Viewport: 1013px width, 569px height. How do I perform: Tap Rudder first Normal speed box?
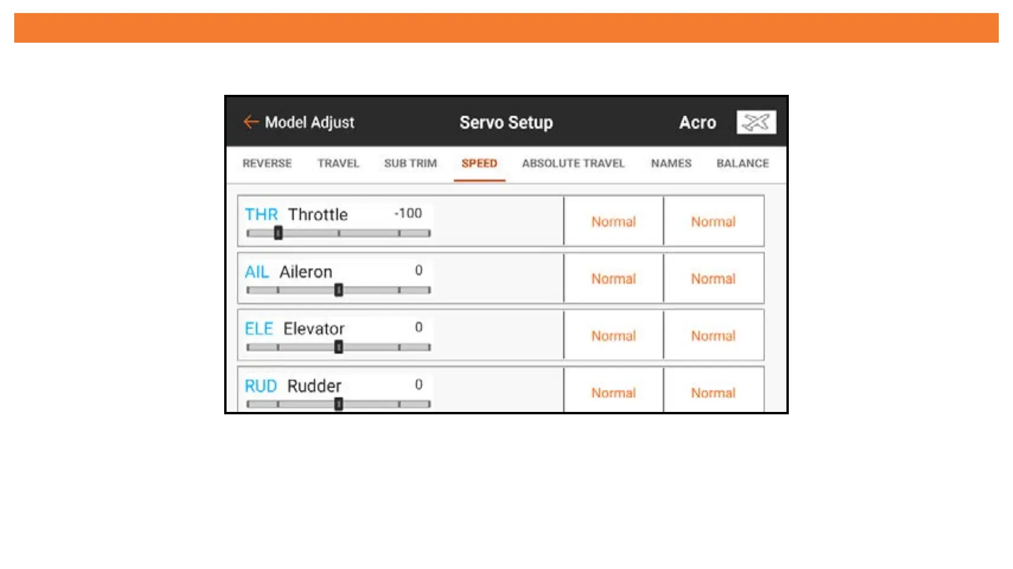coord(613,391)
